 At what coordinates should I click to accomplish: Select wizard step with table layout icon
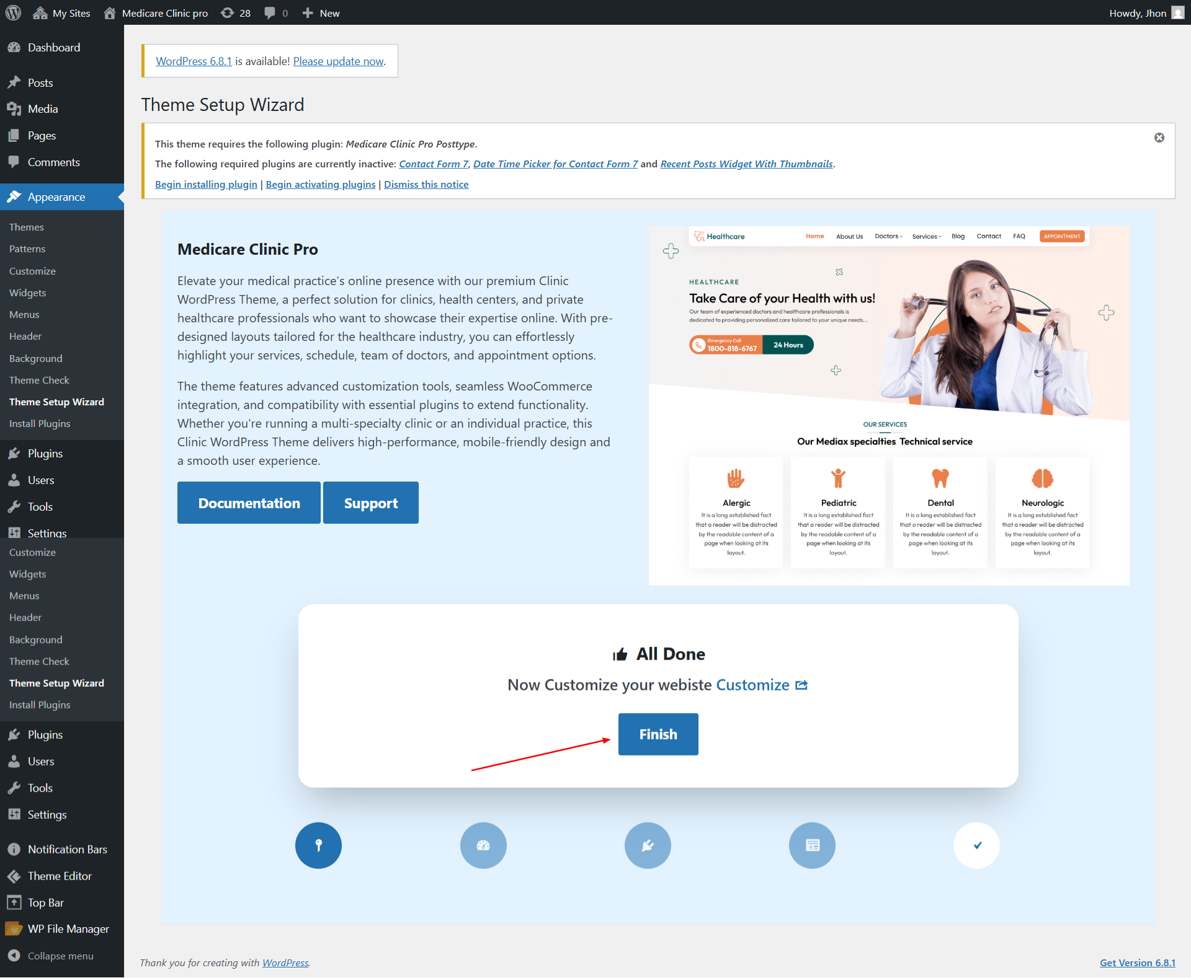pyautogui.click(x=812, y=845)
